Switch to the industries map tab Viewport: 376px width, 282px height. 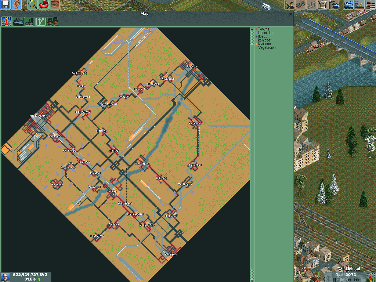point(29,22)
